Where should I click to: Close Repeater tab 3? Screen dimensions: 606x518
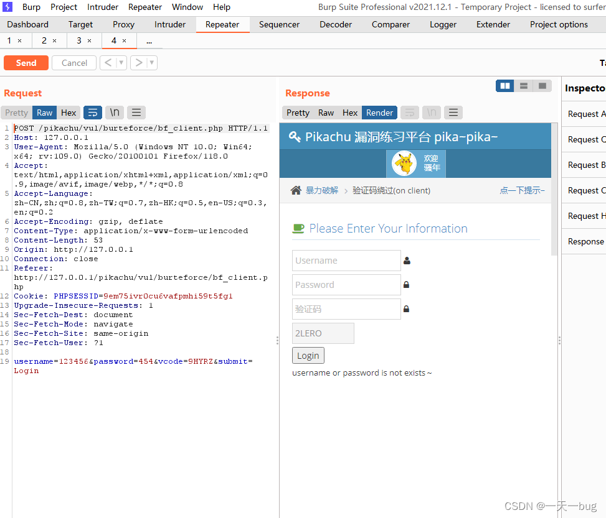tap(89, 41)
